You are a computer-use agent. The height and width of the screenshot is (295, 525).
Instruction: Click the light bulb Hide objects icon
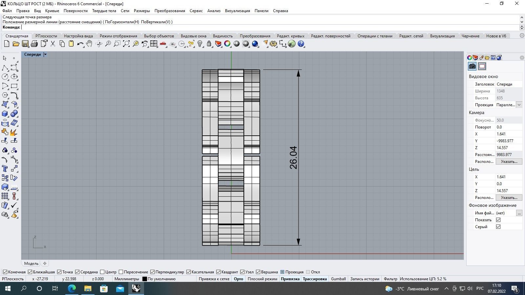pyautogui.click(x=200, y=44)
